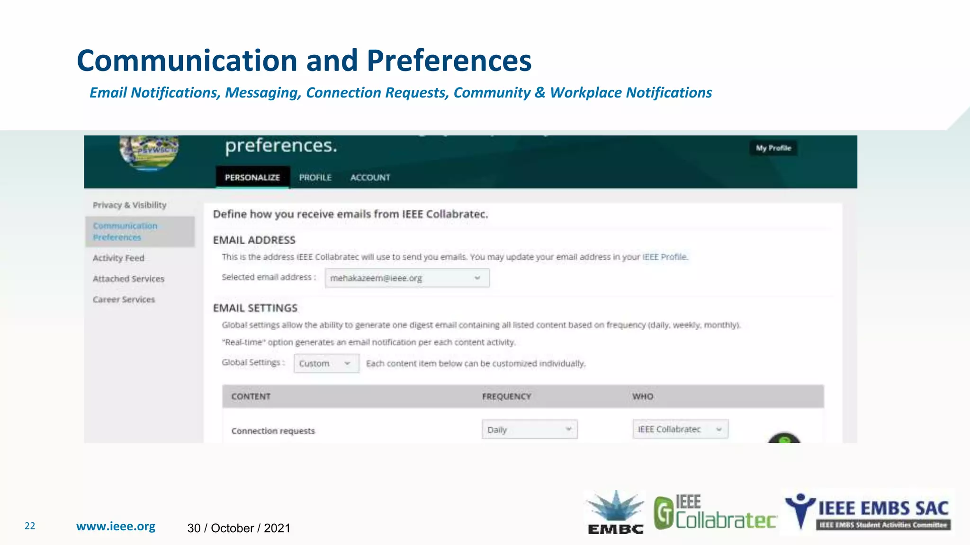The width and height of the screenshot is (970, 545).
Task: Switch to the ACCOUNT tab
Action: point(370,177)
